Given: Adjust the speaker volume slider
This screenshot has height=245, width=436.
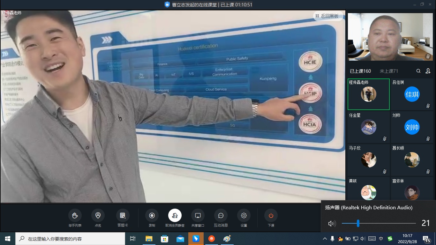Looking at the screenshot, I should point(358,223).
